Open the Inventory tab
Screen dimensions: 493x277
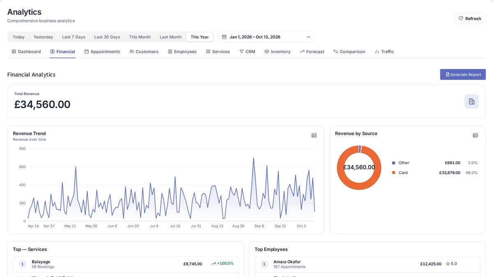[x=277, y=52]
